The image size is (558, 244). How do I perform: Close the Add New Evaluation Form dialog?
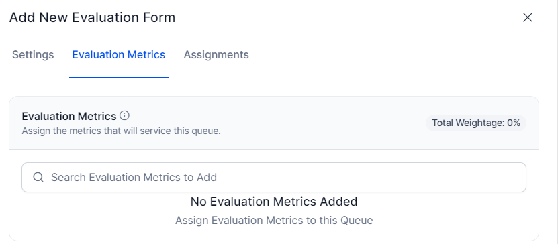point(527,17)
